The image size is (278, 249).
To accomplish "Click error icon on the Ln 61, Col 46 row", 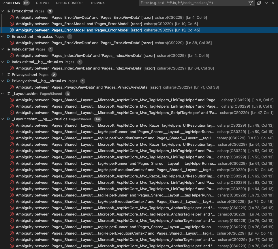I will tap(12, 170).
